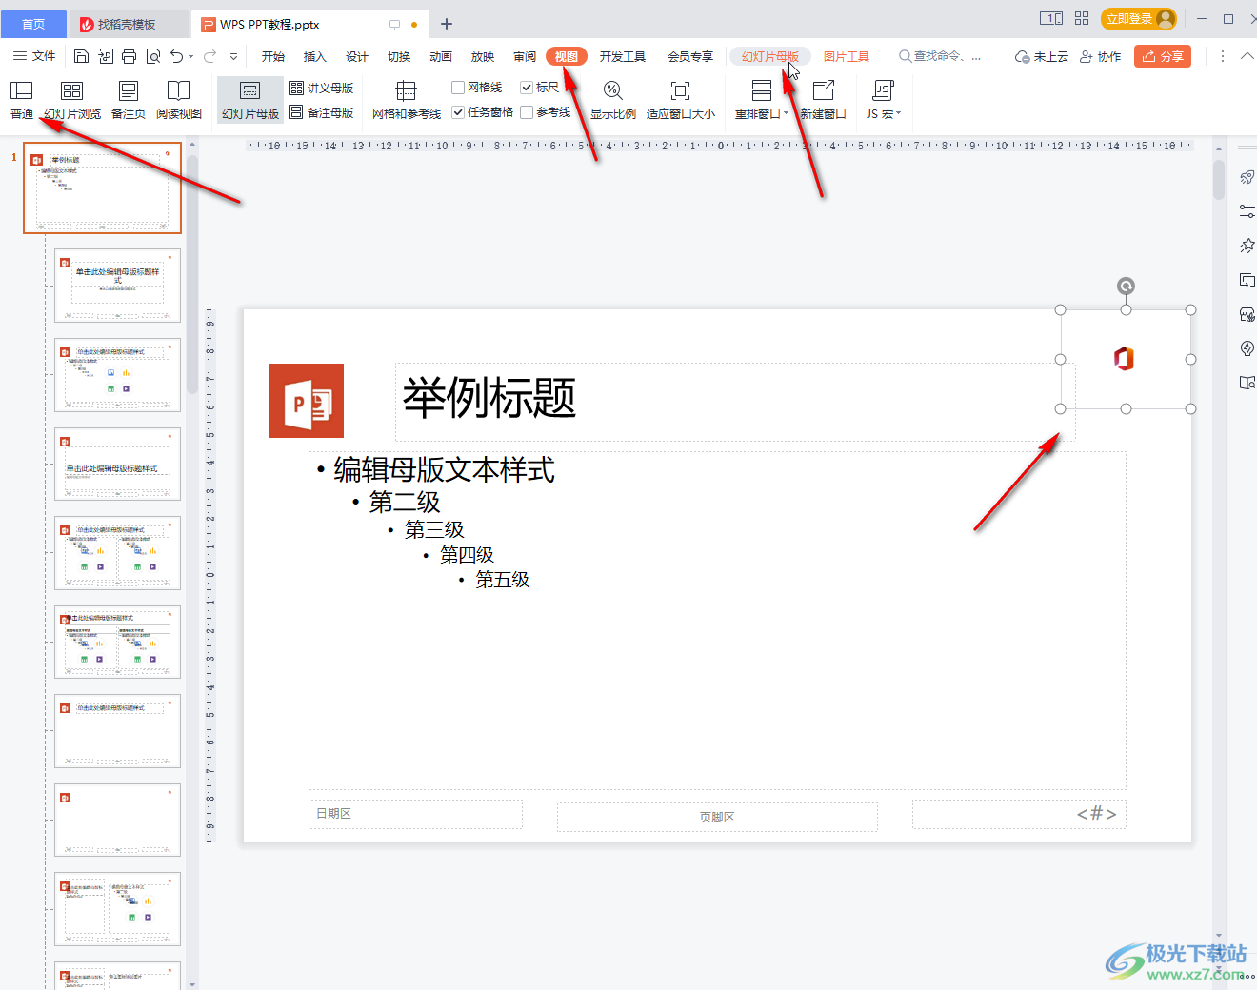Add a new document tab with plus

[447, 24]
